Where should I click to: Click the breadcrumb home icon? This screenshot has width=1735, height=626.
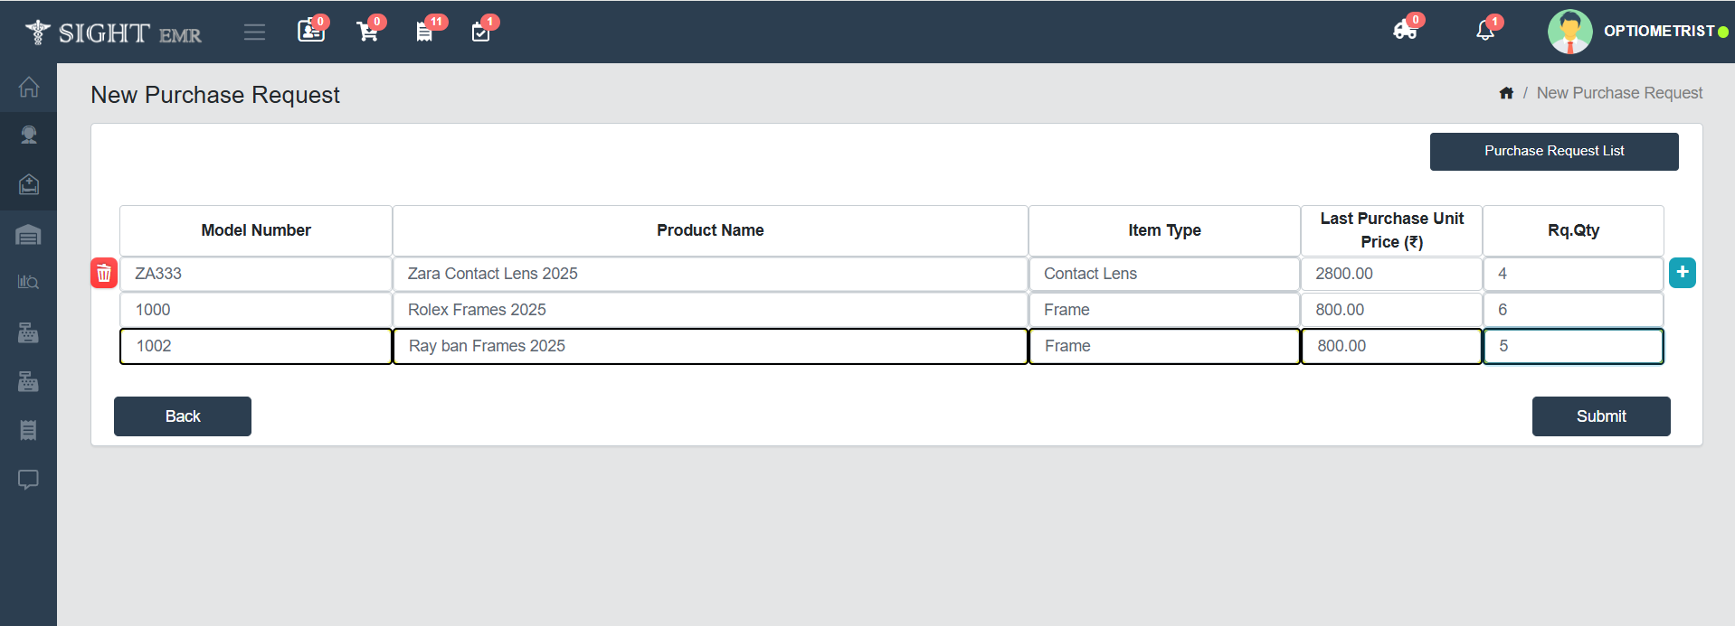1506,93
